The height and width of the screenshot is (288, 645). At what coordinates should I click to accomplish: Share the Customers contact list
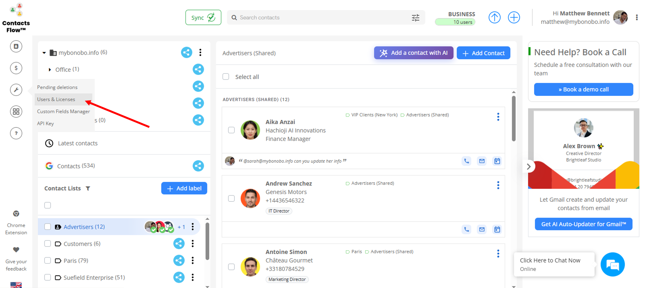179,244
